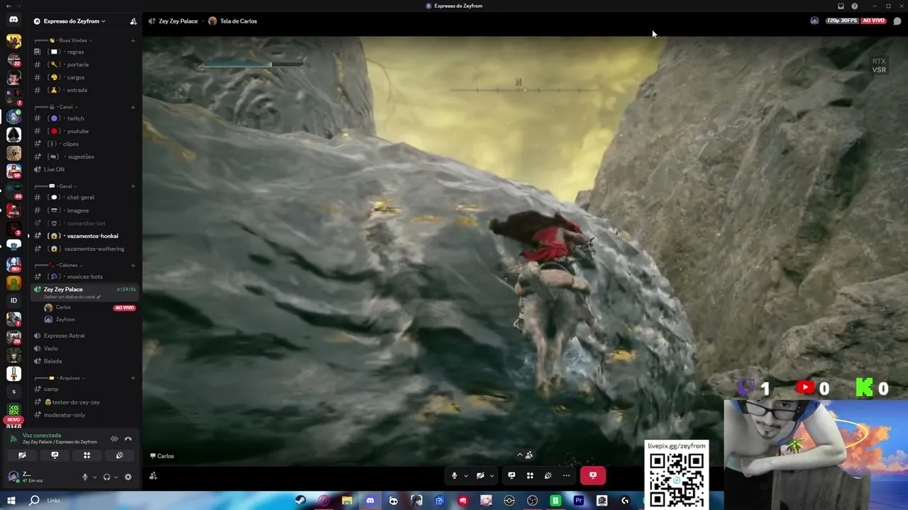This screenshot has height=510, width=908.
Task: Stop watching stream with red button
Action: point(593,475)
